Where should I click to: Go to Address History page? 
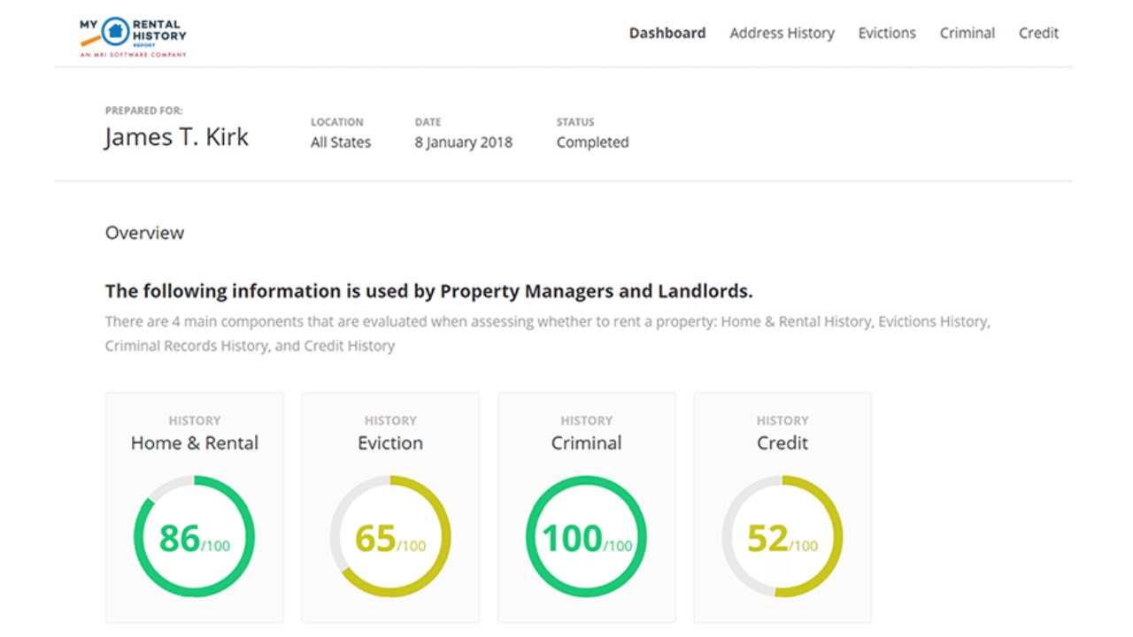tap(782, 34)
